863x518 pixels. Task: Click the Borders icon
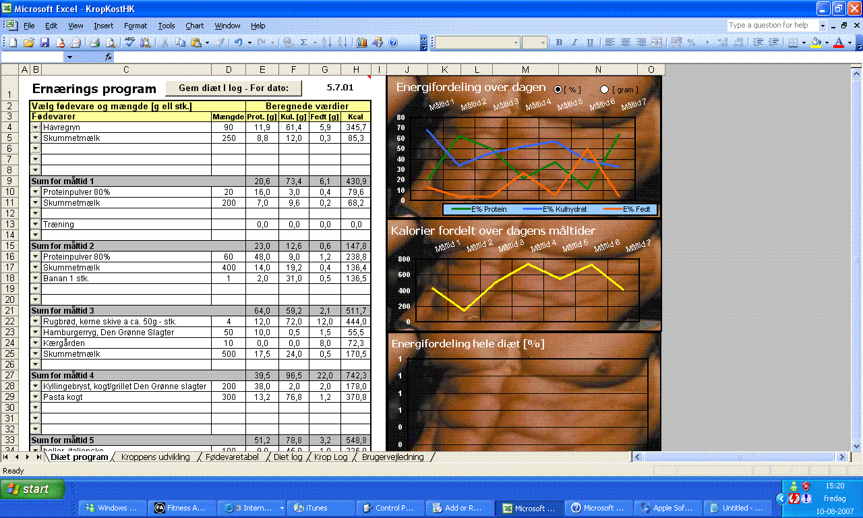[x=794, y=42]
